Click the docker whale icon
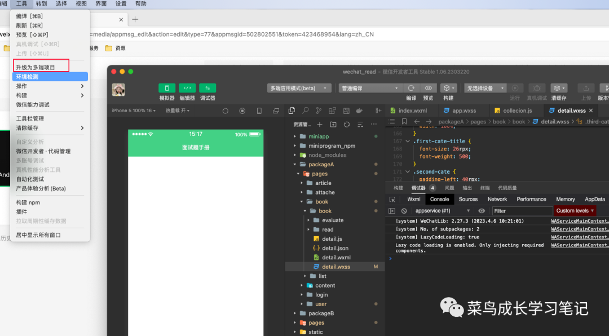 pyautogui.click(x=359, y=110)
